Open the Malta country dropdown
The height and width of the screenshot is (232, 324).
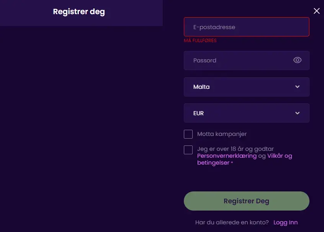[246, 87]
